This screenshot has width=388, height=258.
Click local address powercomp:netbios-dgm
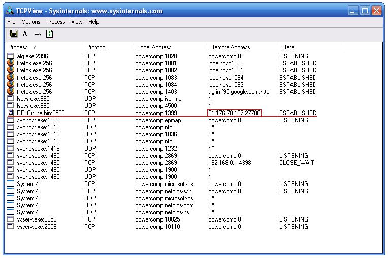tap(165, 205)
